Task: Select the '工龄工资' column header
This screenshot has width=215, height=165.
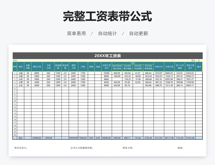Action: tap(49, 67)
